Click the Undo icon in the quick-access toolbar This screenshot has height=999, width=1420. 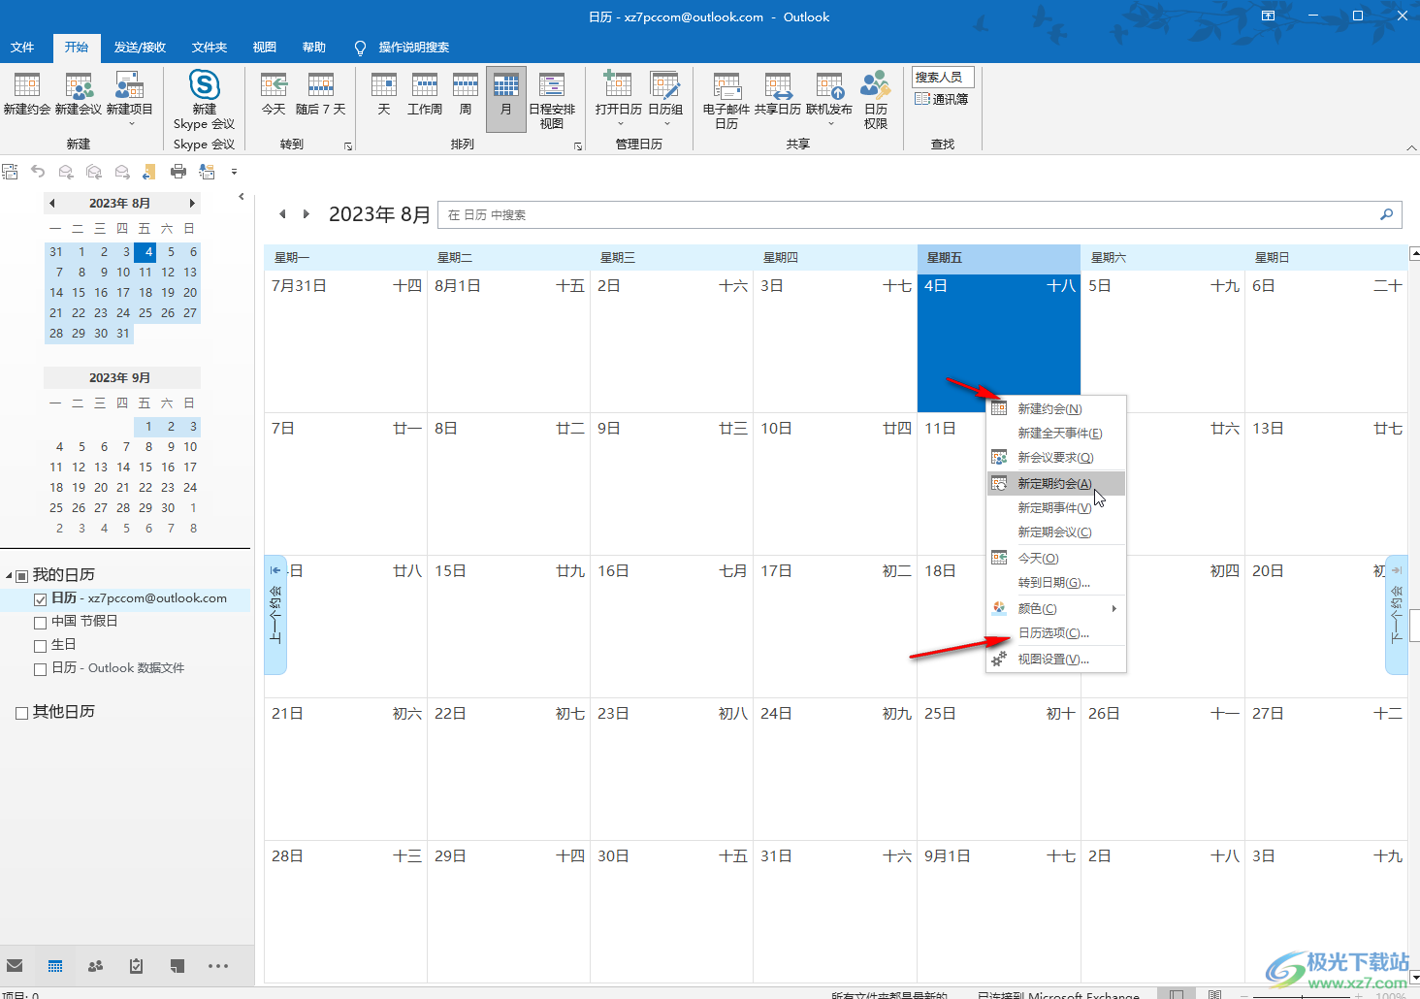coord(38,172)
